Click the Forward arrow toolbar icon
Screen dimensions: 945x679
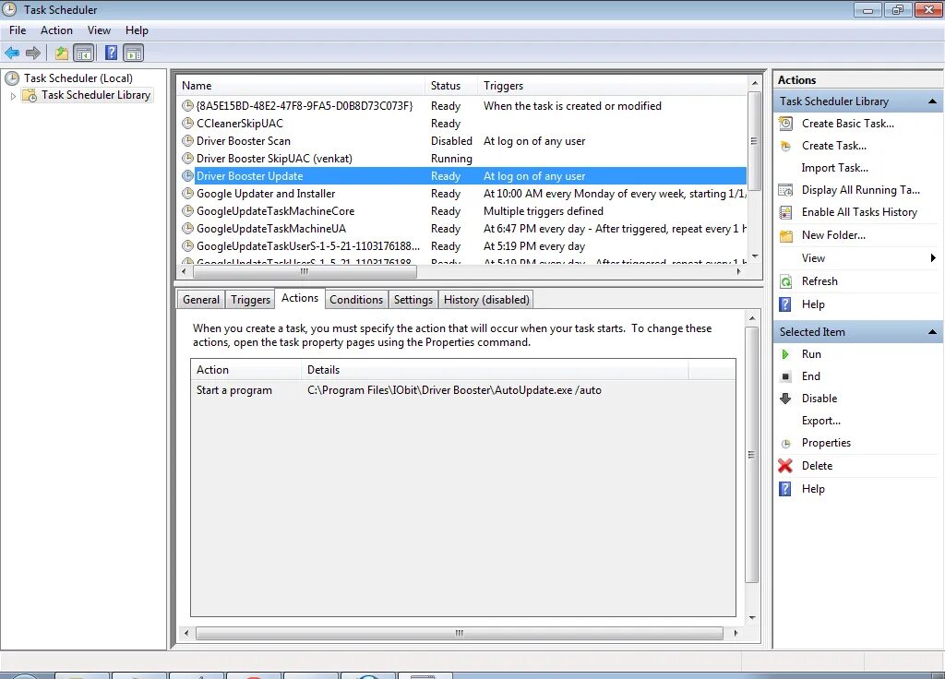34,53
